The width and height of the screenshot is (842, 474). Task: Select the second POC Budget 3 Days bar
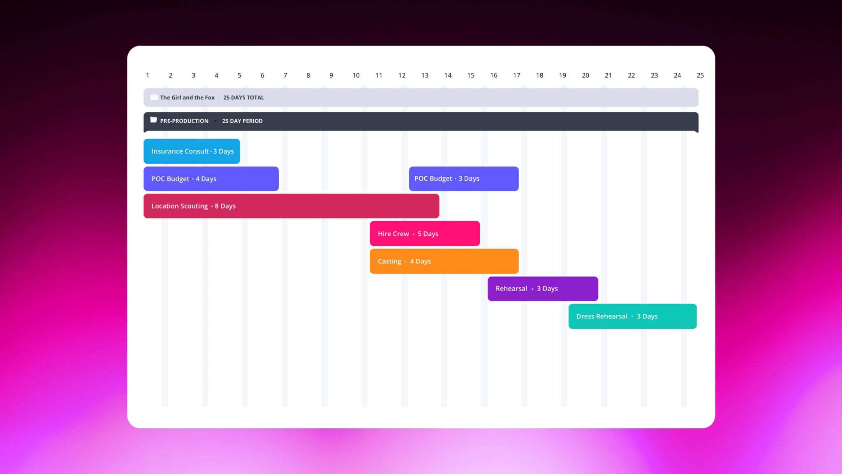pos(463,179)
